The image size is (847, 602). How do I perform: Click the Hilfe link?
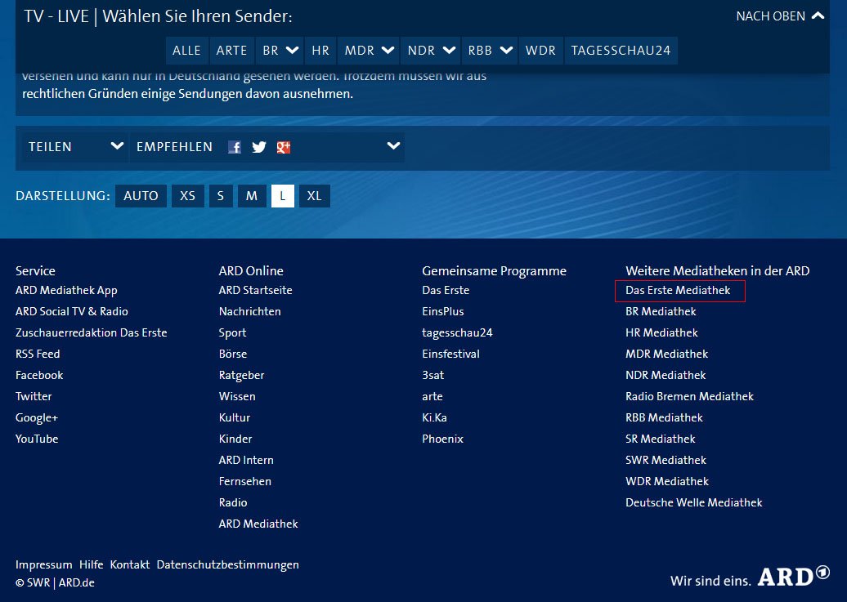click(x=92, y=564)
